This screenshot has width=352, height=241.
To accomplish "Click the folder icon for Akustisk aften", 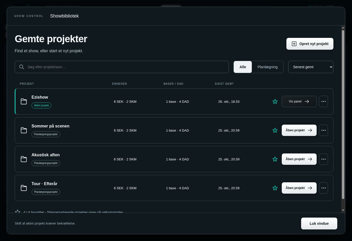I will click(x=24, y=159).
